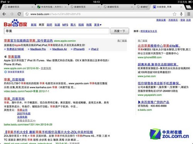Close the 中关村在线 tab
Image resolution: width=193 pixels, height=144 pixels.
[x=66, y=7]
